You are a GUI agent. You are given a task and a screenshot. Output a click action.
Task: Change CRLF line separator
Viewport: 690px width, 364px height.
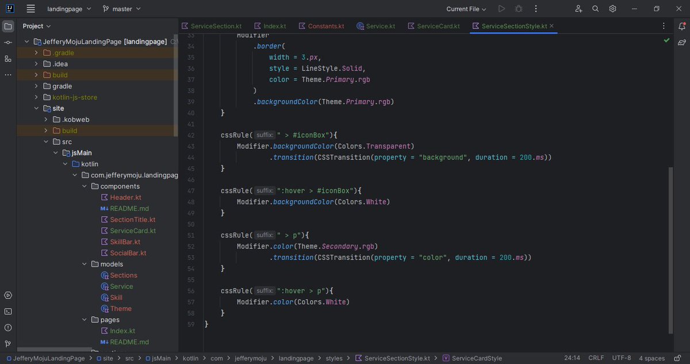point(596,358)
